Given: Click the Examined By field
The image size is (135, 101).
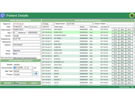Looking at the screenshot, I should click(x=26, y=39).
